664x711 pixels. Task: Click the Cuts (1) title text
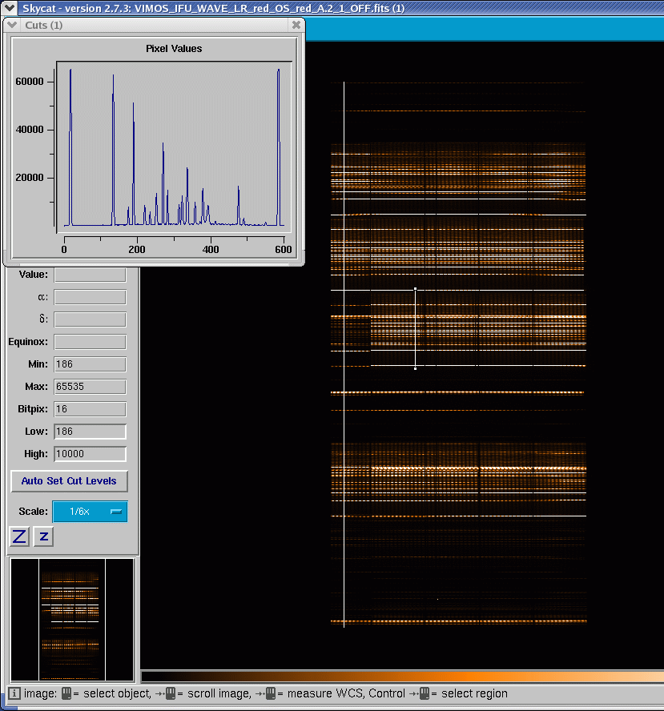[44, 25]
